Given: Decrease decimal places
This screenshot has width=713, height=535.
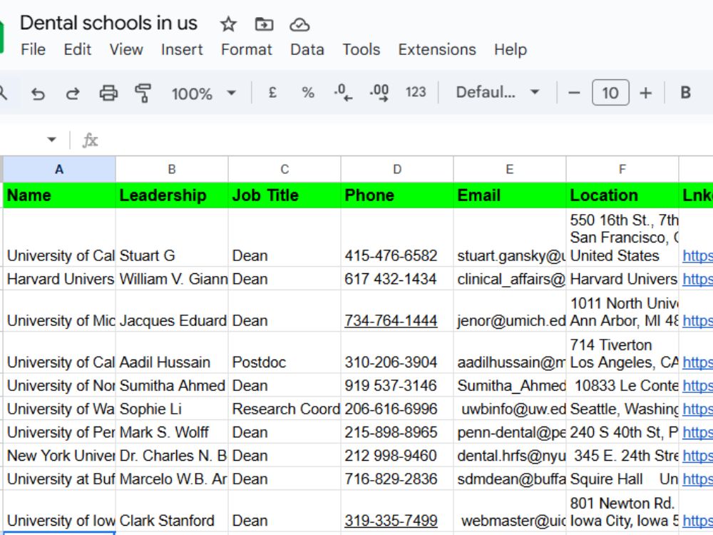Looking at the screenshot, I should click(x=343, y=93).
